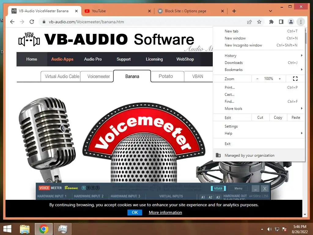Viewport: 313px width, 235px height.
Task: Choose New window from Chrome menu
Action: 259,38
